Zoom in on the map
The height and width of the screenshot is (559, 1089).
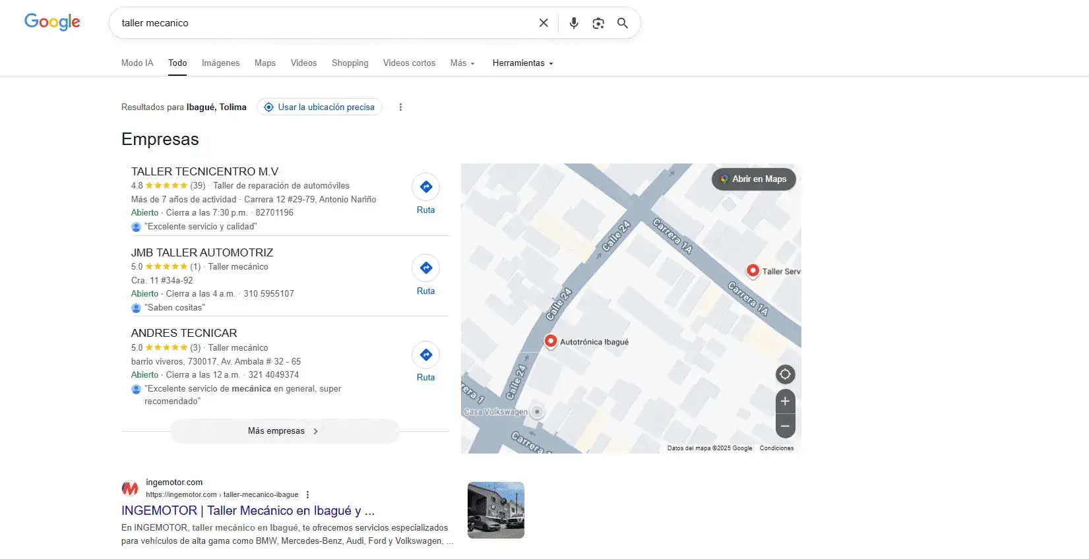(785, 401)
